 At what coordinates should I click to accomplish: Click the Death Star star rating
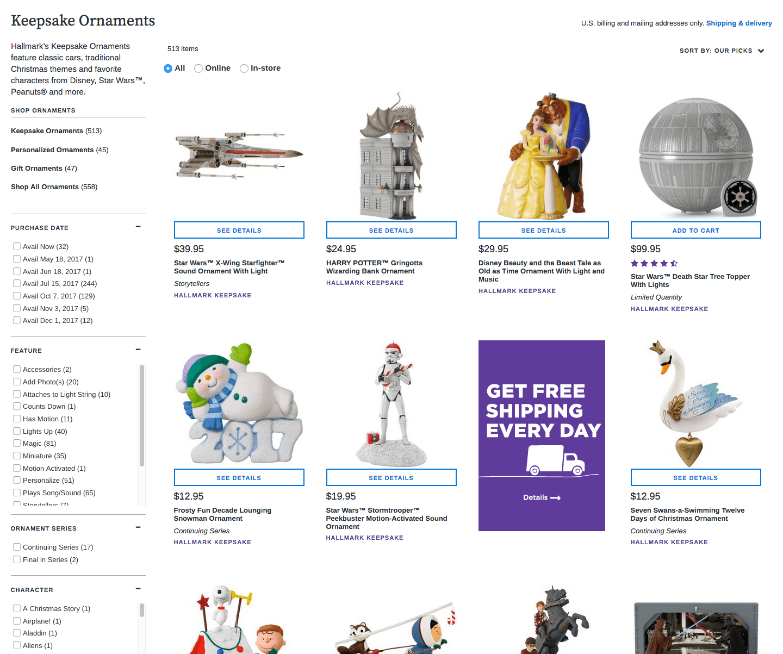coord(654,264)
